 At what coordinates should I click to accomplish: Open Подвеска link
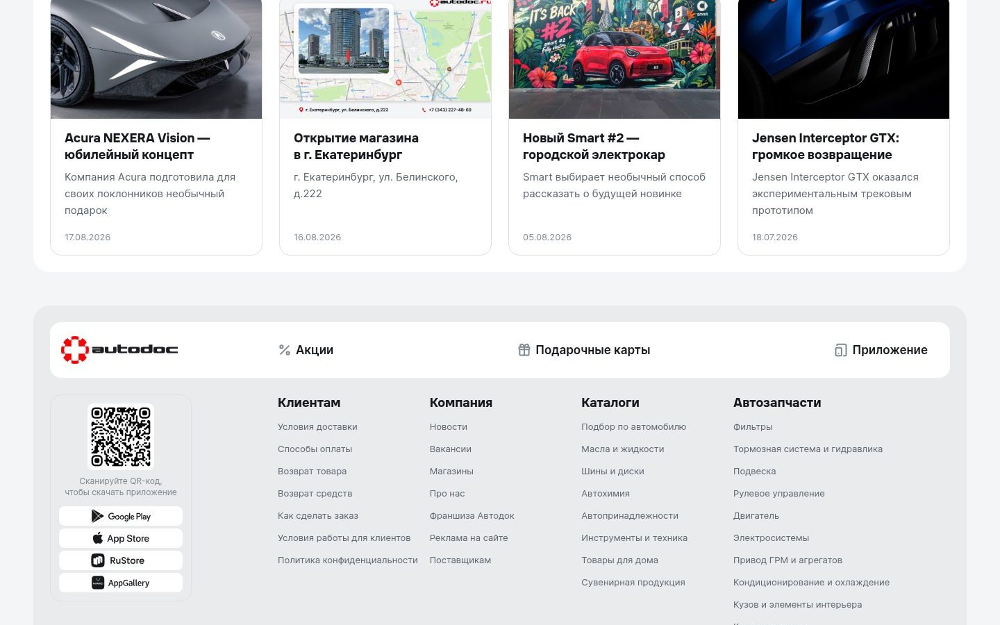point(754,472)
